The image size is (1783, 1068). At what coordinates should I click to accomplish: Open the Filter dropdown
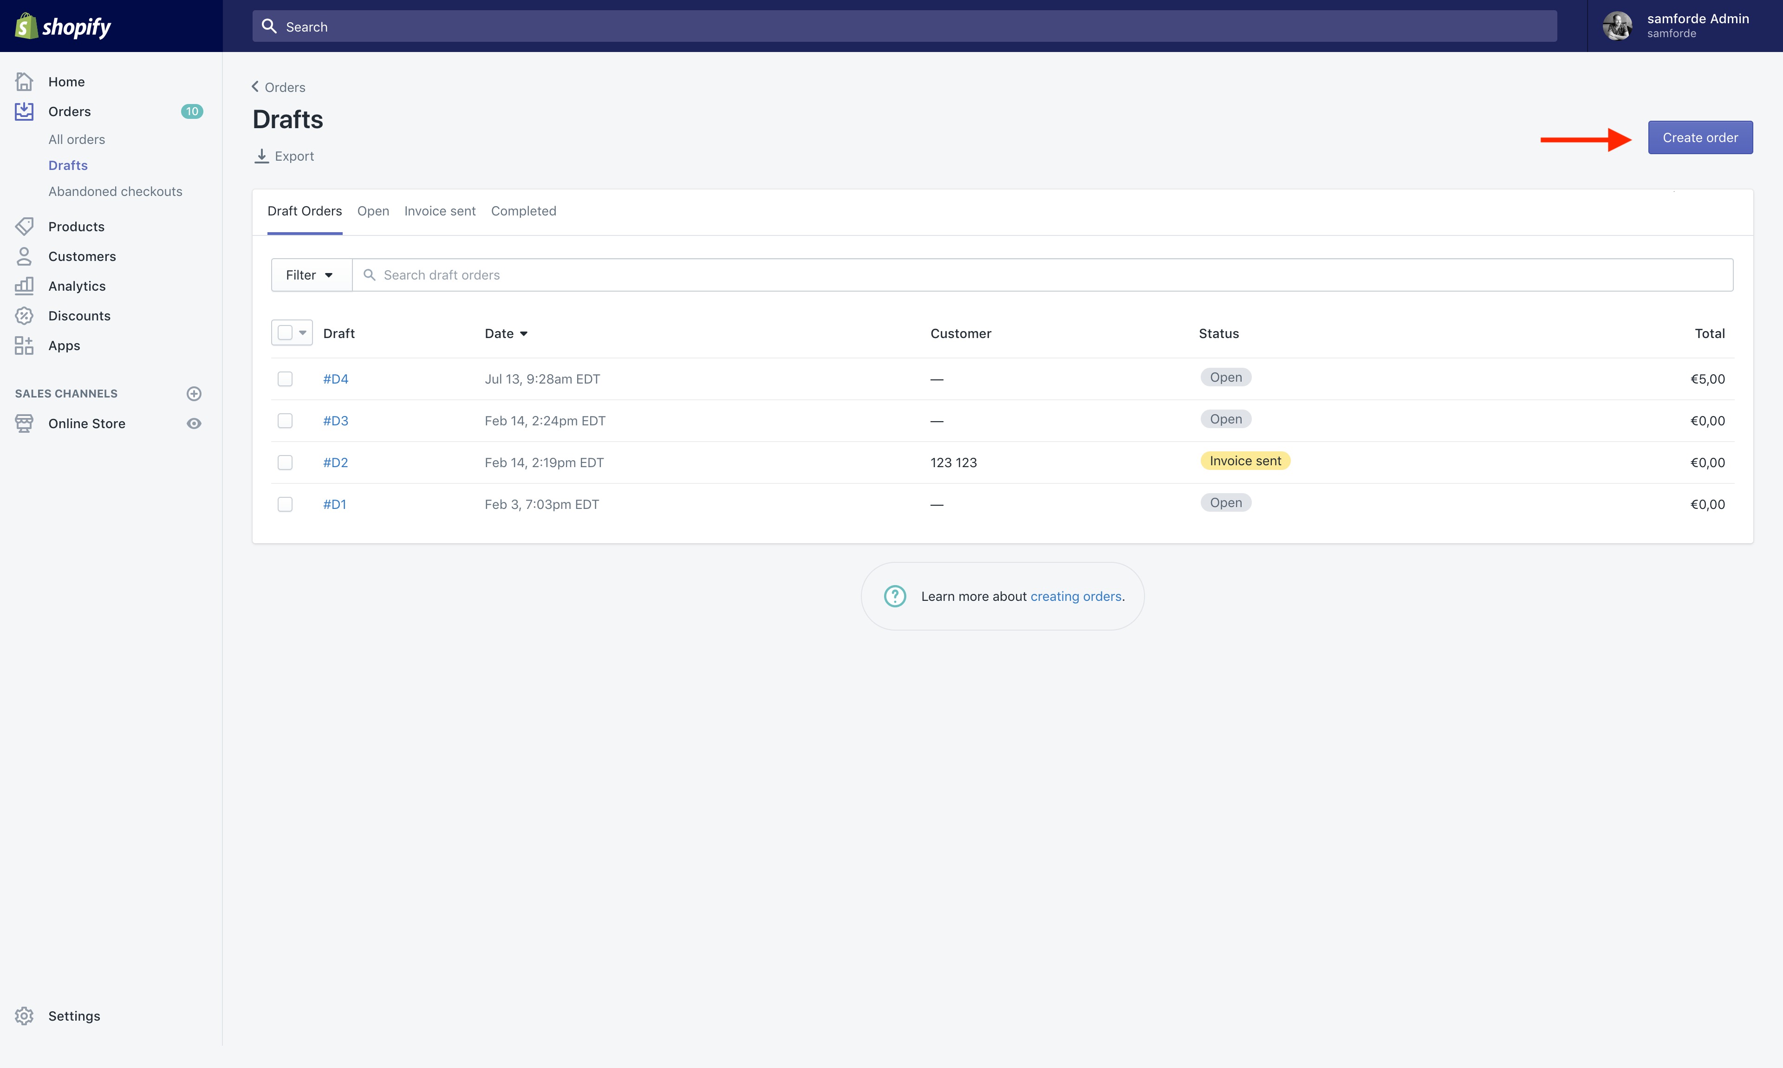[x=311, y=275]
